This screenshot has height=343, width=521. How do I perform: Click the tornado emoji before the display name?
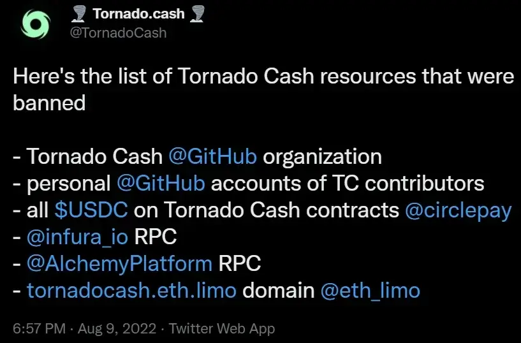81,13
